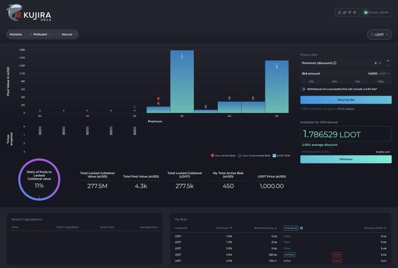Click info icon next to Premium (discount)
This screenshot has height=268, width=398.
[335, 63]
